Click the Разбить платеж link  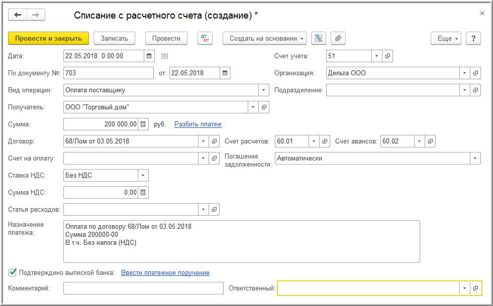pos(198,124)
